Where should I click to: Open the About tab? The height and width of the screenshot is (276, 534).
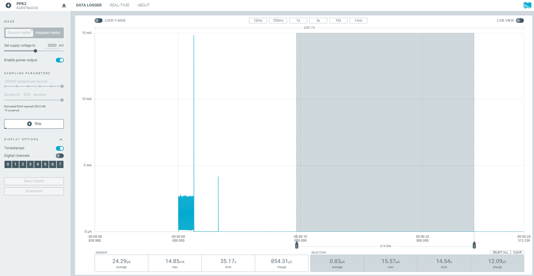[144, 5]
